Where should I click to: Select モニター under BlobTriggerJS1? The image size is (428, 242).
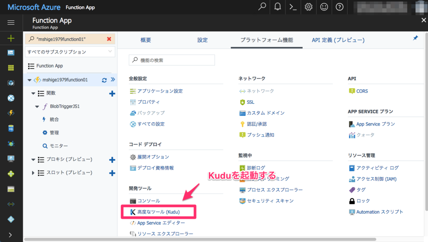coord(59,146)
